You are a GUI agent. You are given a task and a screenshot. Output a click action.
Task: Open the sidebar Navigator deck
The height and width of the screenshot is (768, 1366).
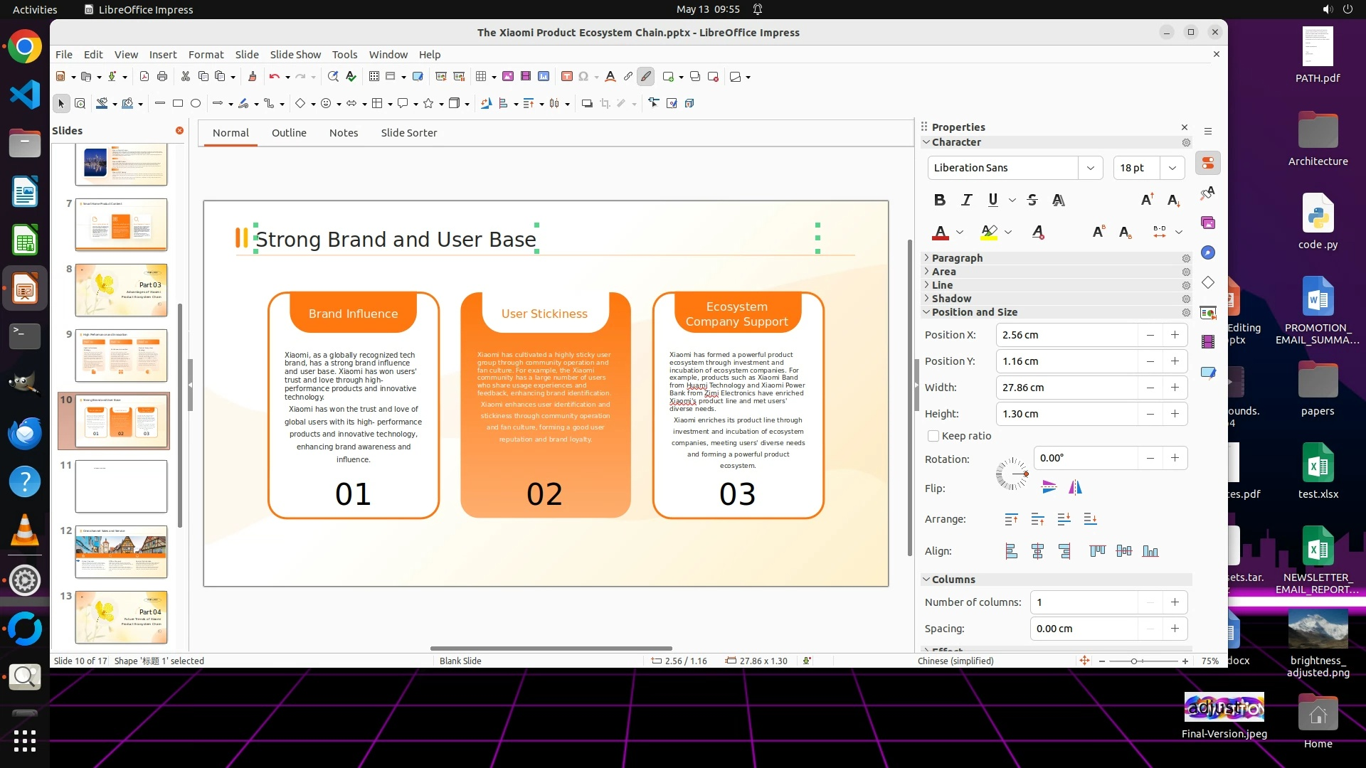coord(1208,253)
